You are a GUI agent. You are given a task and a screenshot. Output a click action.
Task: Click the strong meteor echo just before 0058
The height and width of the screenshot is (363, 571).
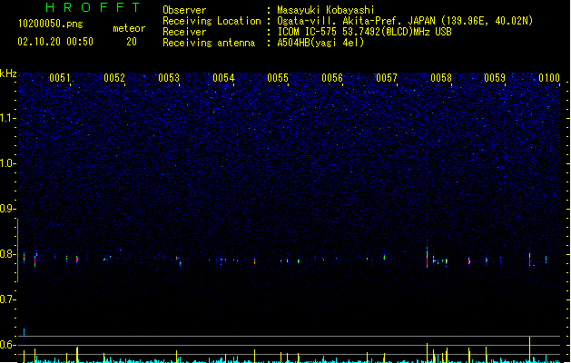click(428, 259)
